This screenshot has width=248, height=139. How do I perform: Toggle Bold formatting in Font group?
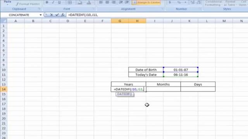(47, 2)
